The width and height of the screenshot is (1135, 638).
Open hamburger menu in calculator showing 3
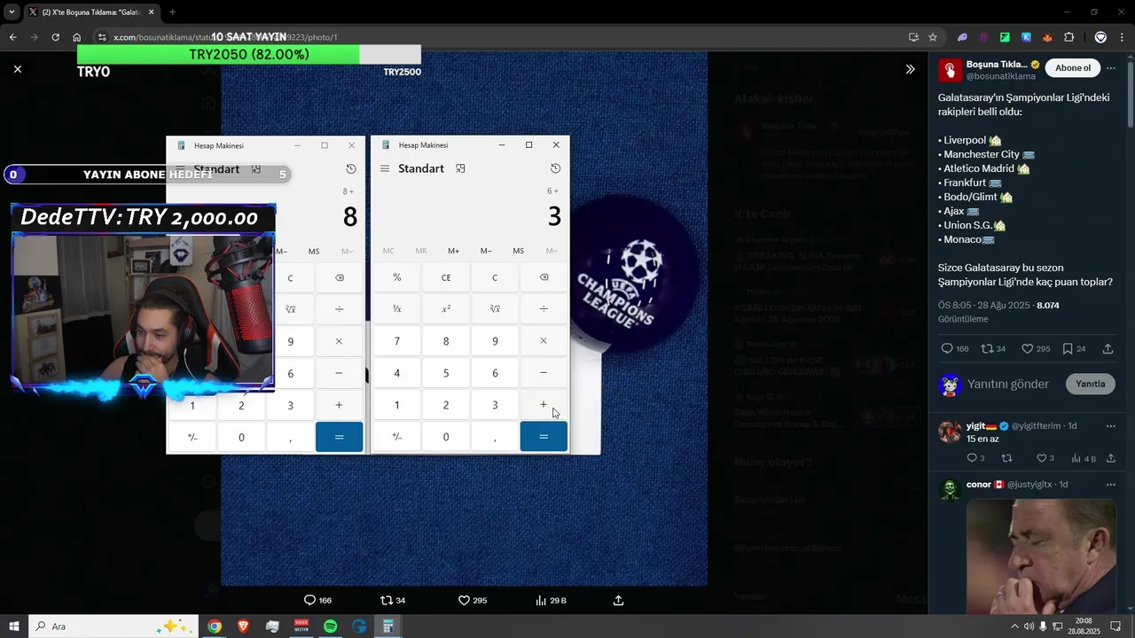(x=385, y=168)
